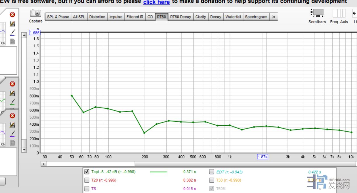
Task: Remove the top measurement with red X
Action: (12, 15)
